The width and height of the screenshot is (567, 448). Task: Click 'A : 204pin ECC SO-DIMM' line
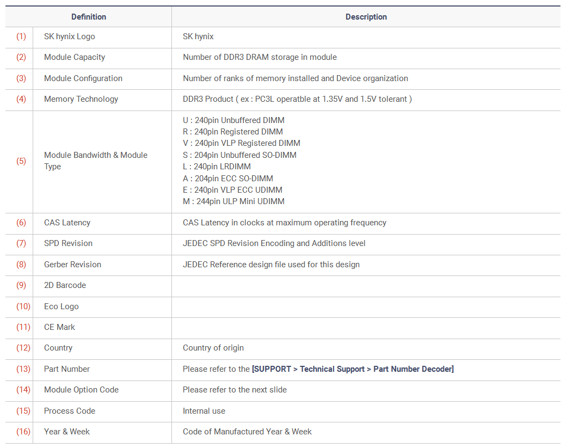tap(228, 179)
